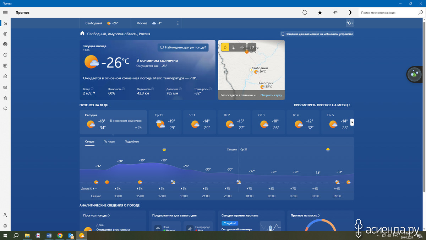This screenshot has height=240, width=426.
Task: Click the На природе suggestion tile
Action: click(198, 226)
